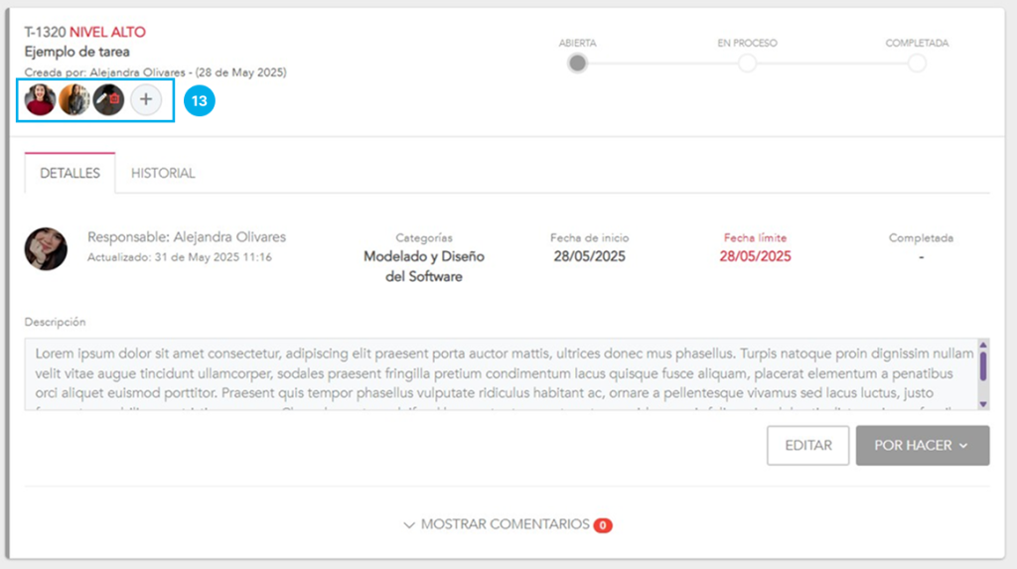Click the blue number 13 badge
This screenshot has height=569, width=1017.
pos(200,100)
